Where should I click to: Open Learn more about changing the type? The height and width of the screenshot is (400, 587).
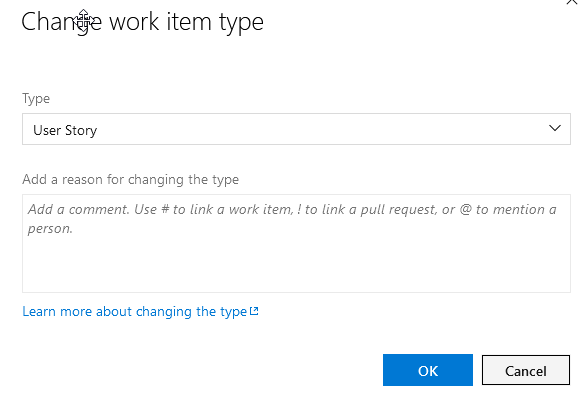(x=134, y=311)
